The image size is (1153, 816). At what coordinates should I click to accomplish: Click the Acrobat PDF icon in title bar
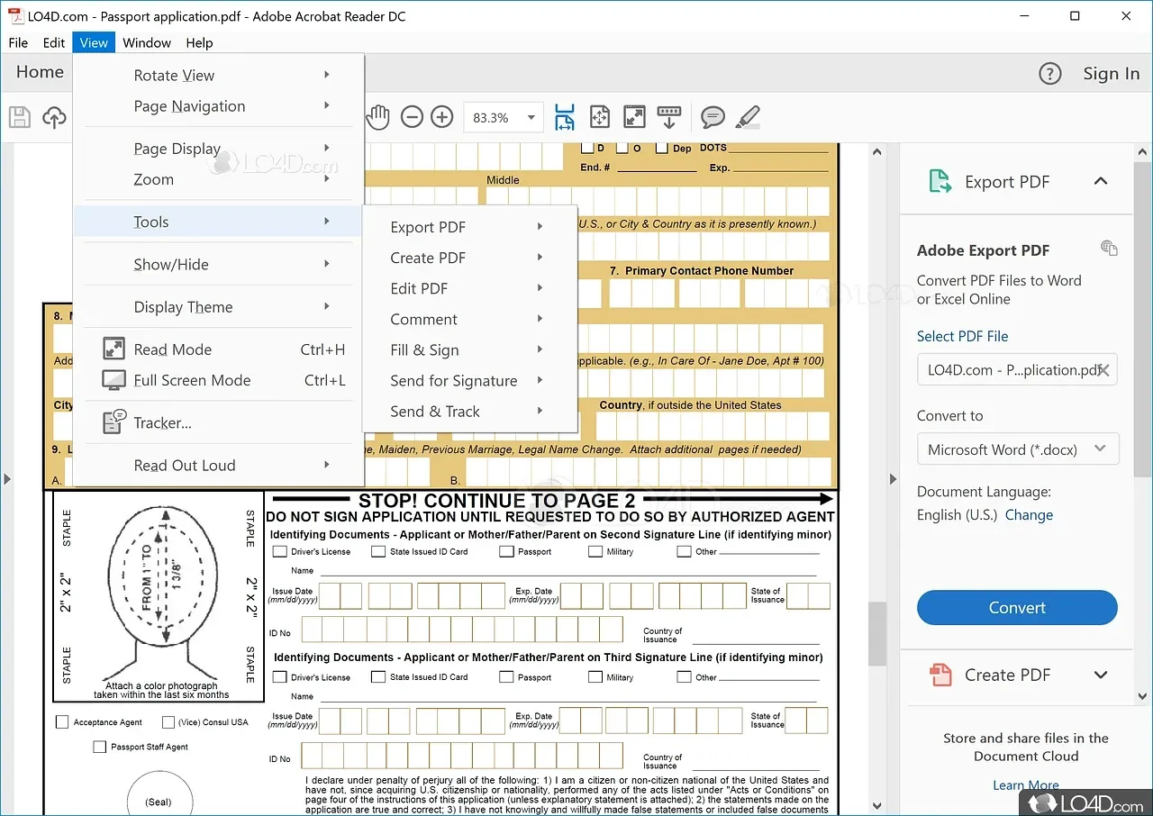tap(16, 16)
